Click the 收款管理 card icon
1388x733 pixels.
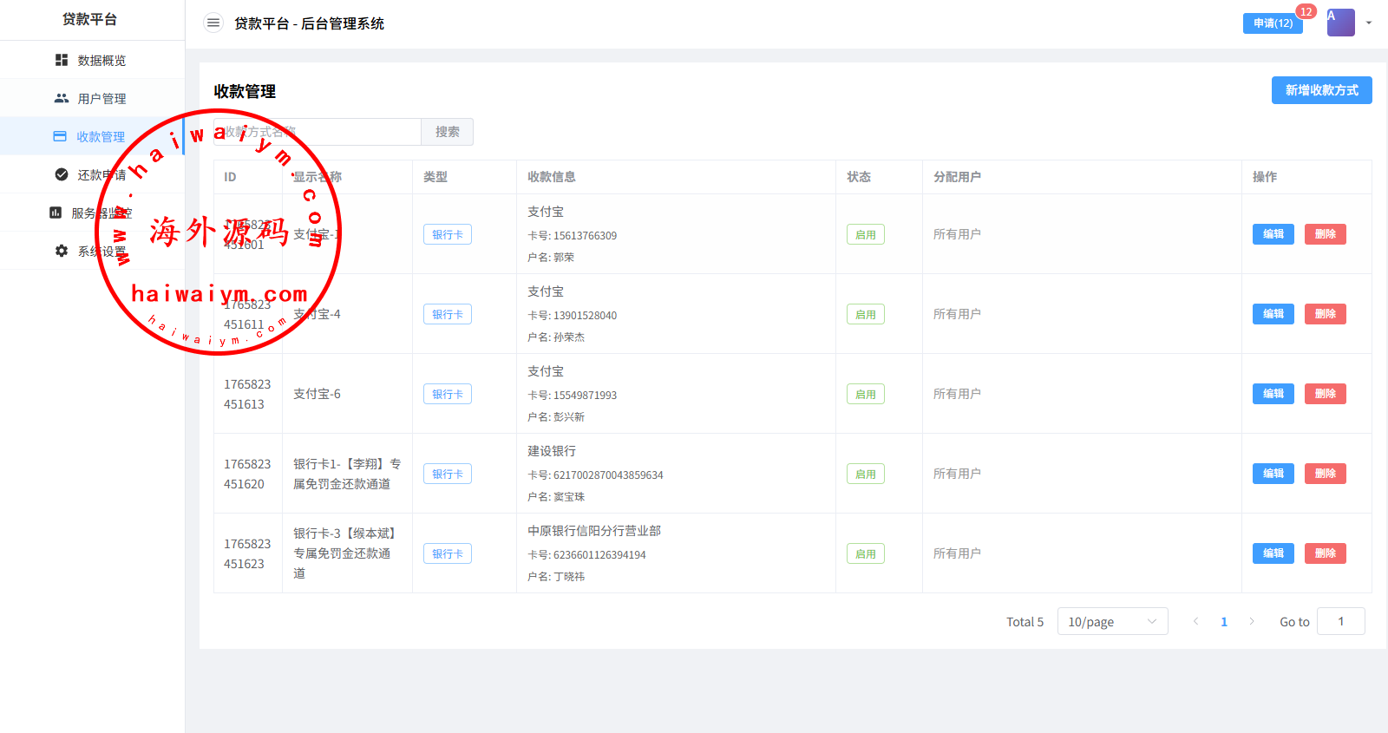(x=60, y=136)
